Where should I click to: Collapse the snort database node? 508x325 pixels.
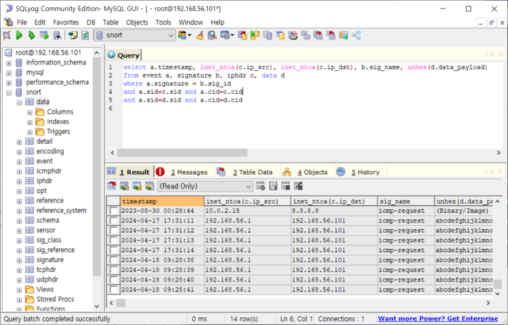9,93
